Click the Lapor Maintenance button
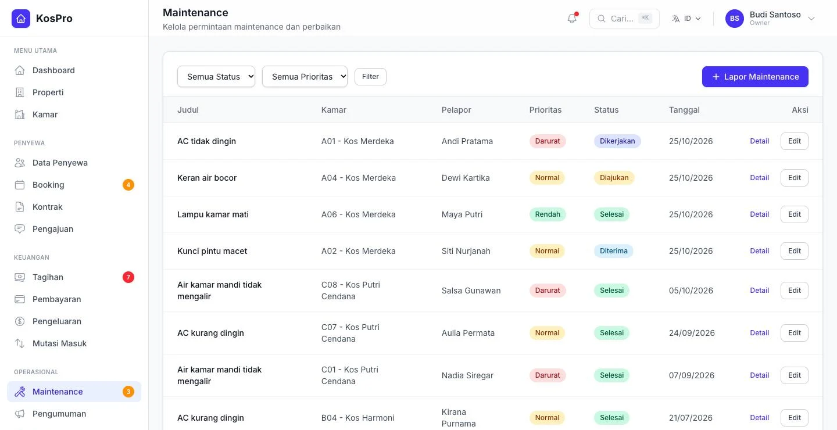 pos(755,77)
